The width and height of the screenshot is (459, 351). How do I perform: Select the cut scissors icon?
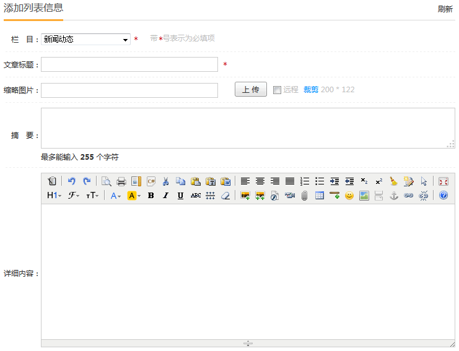[x=165, y=181]
